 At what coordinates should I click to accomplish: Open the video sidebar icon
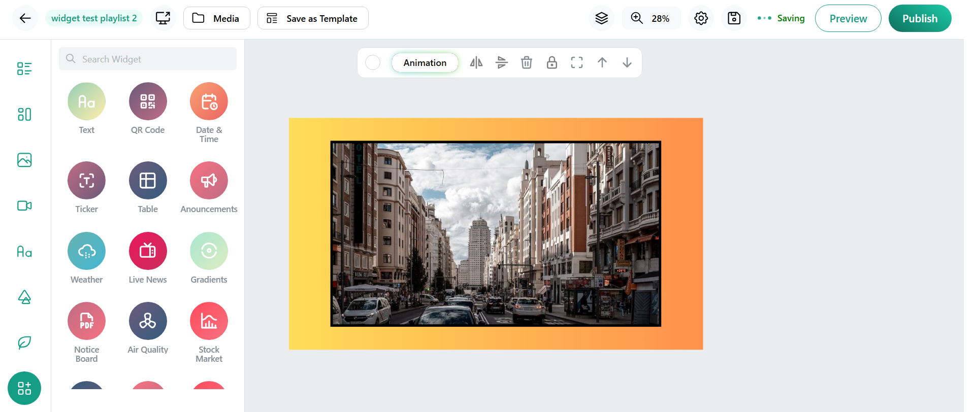(x=24, y=205)
